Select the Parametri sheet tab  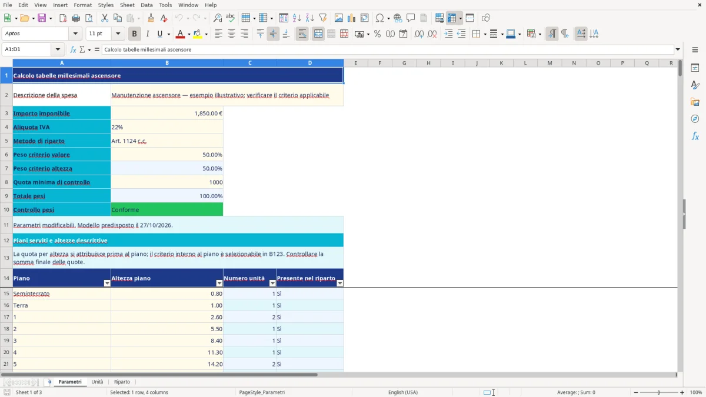pyautogui.click(x=70, y=382)
